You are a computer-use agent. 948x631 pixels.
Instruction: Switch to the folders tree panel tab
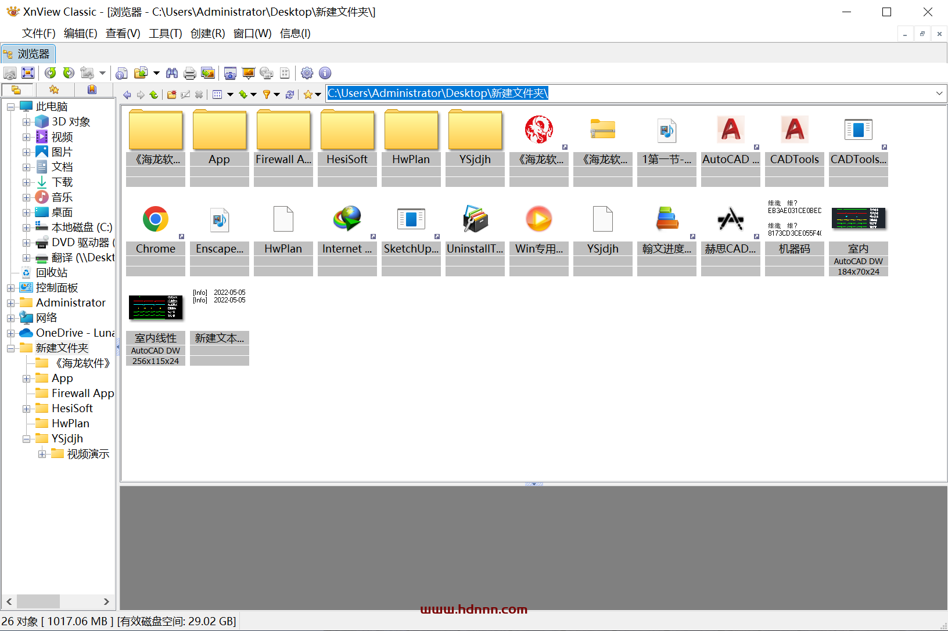pyautogui.click(x=17, y=90)
